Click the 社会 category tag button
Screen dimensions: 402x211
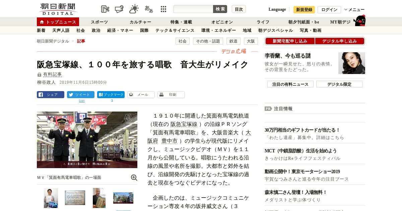coord(183,41)
